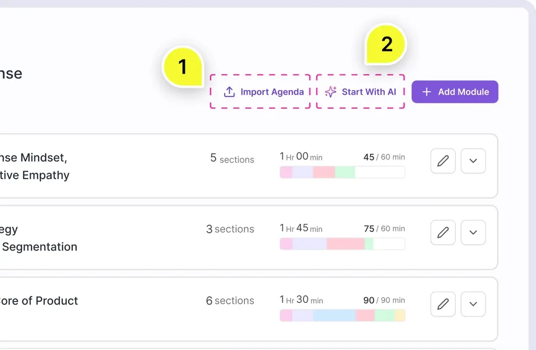Expand the 3 sections module chevron
Screen dimensions: 536x350
coord(473,232)
